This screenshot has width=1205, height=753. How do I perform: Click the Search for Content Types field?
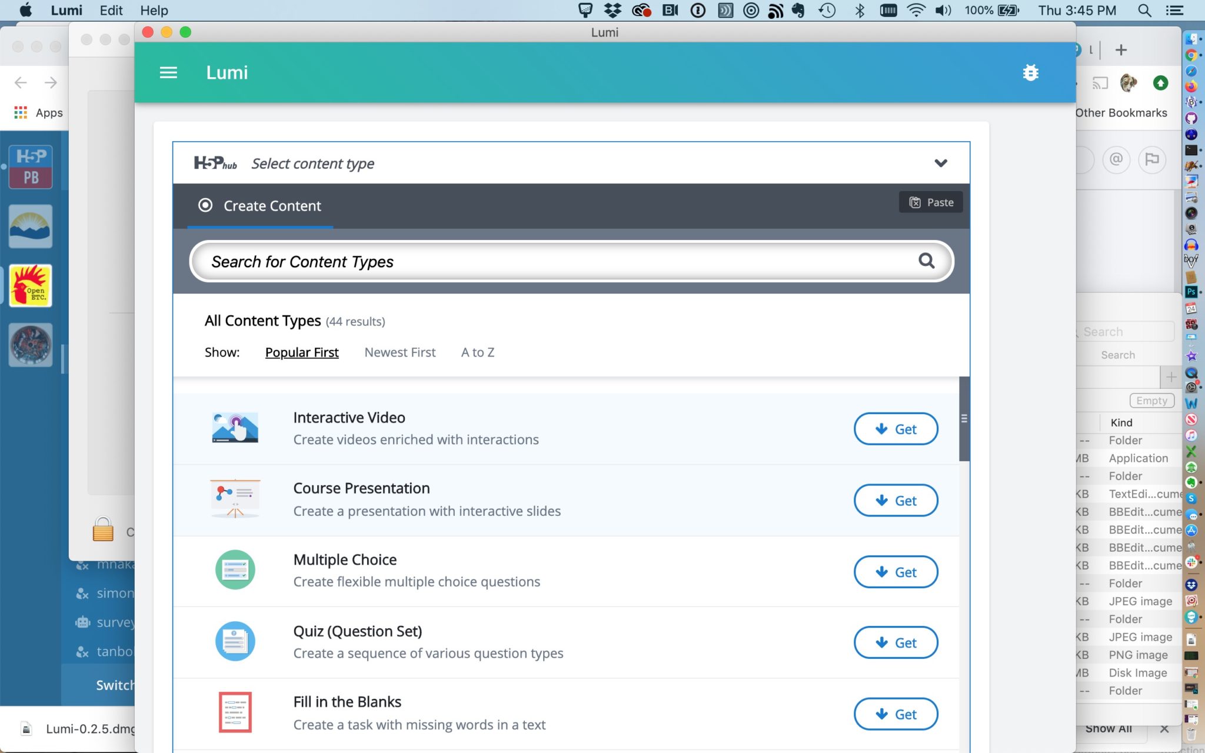coord(553,261)
